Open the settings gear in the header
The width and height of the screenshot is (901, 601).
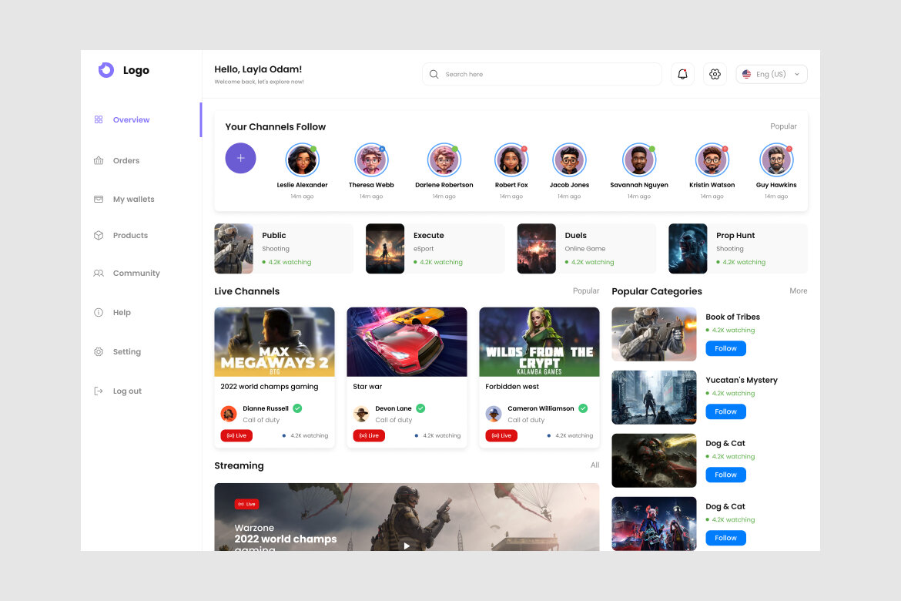click(715, 74)
